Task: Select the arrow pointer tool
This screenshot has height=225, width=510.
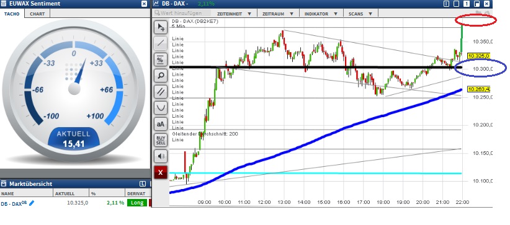Action: [161, 28]
